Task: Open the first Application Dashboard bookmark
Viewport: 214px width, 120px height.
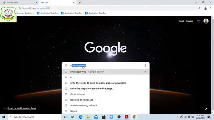Action: click(47, 13)
